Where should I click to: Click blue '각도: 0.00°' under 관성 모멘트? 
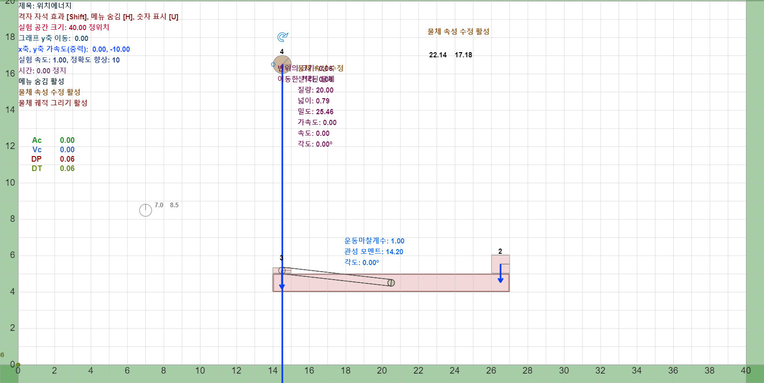362,262
